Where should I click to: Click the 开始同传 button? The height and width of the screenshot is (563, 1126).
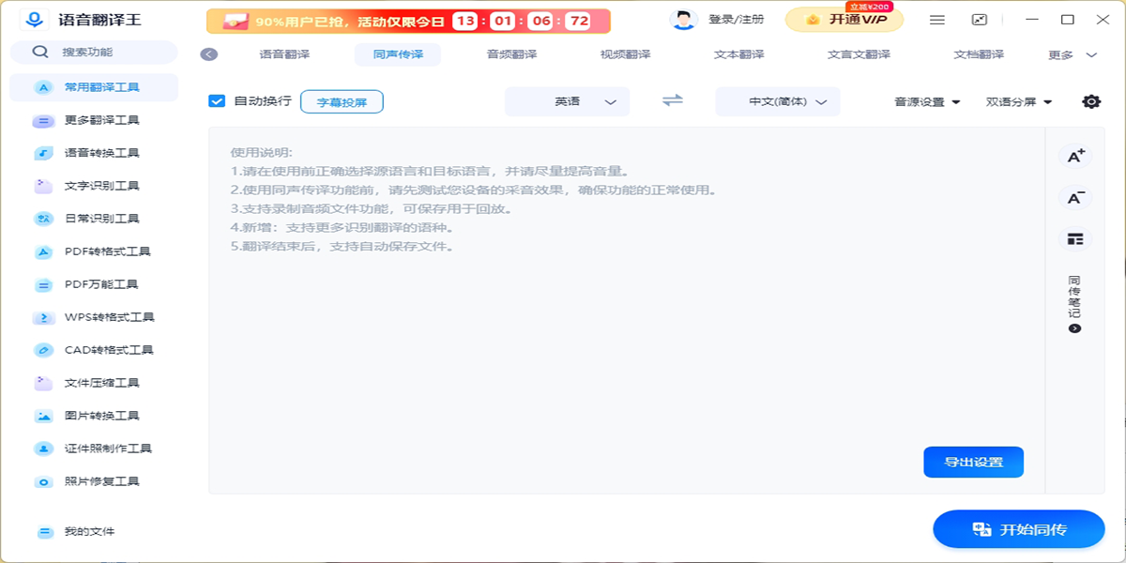(1019, 529)
